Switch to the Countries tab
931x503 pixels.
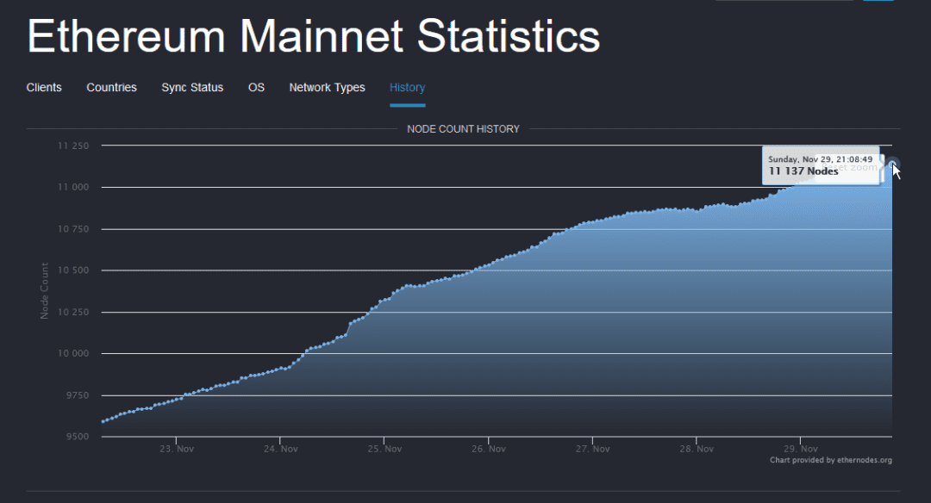tap(111, 87)
